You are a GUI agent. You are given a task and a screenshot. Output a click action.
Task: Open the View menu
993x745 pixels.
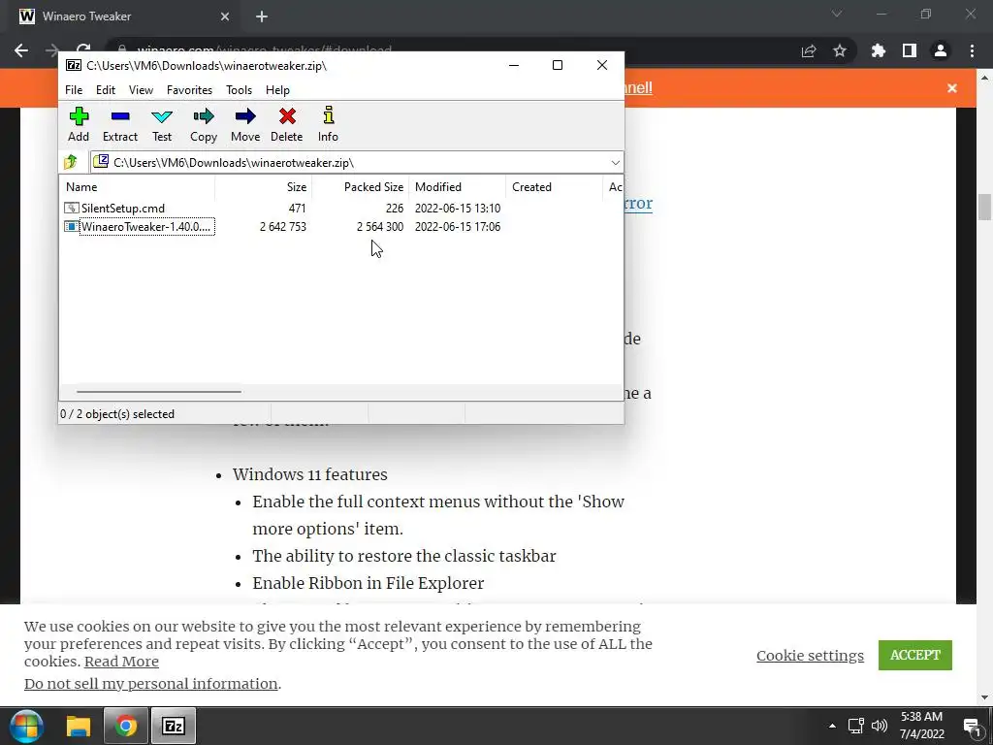[x=141, y=90]
